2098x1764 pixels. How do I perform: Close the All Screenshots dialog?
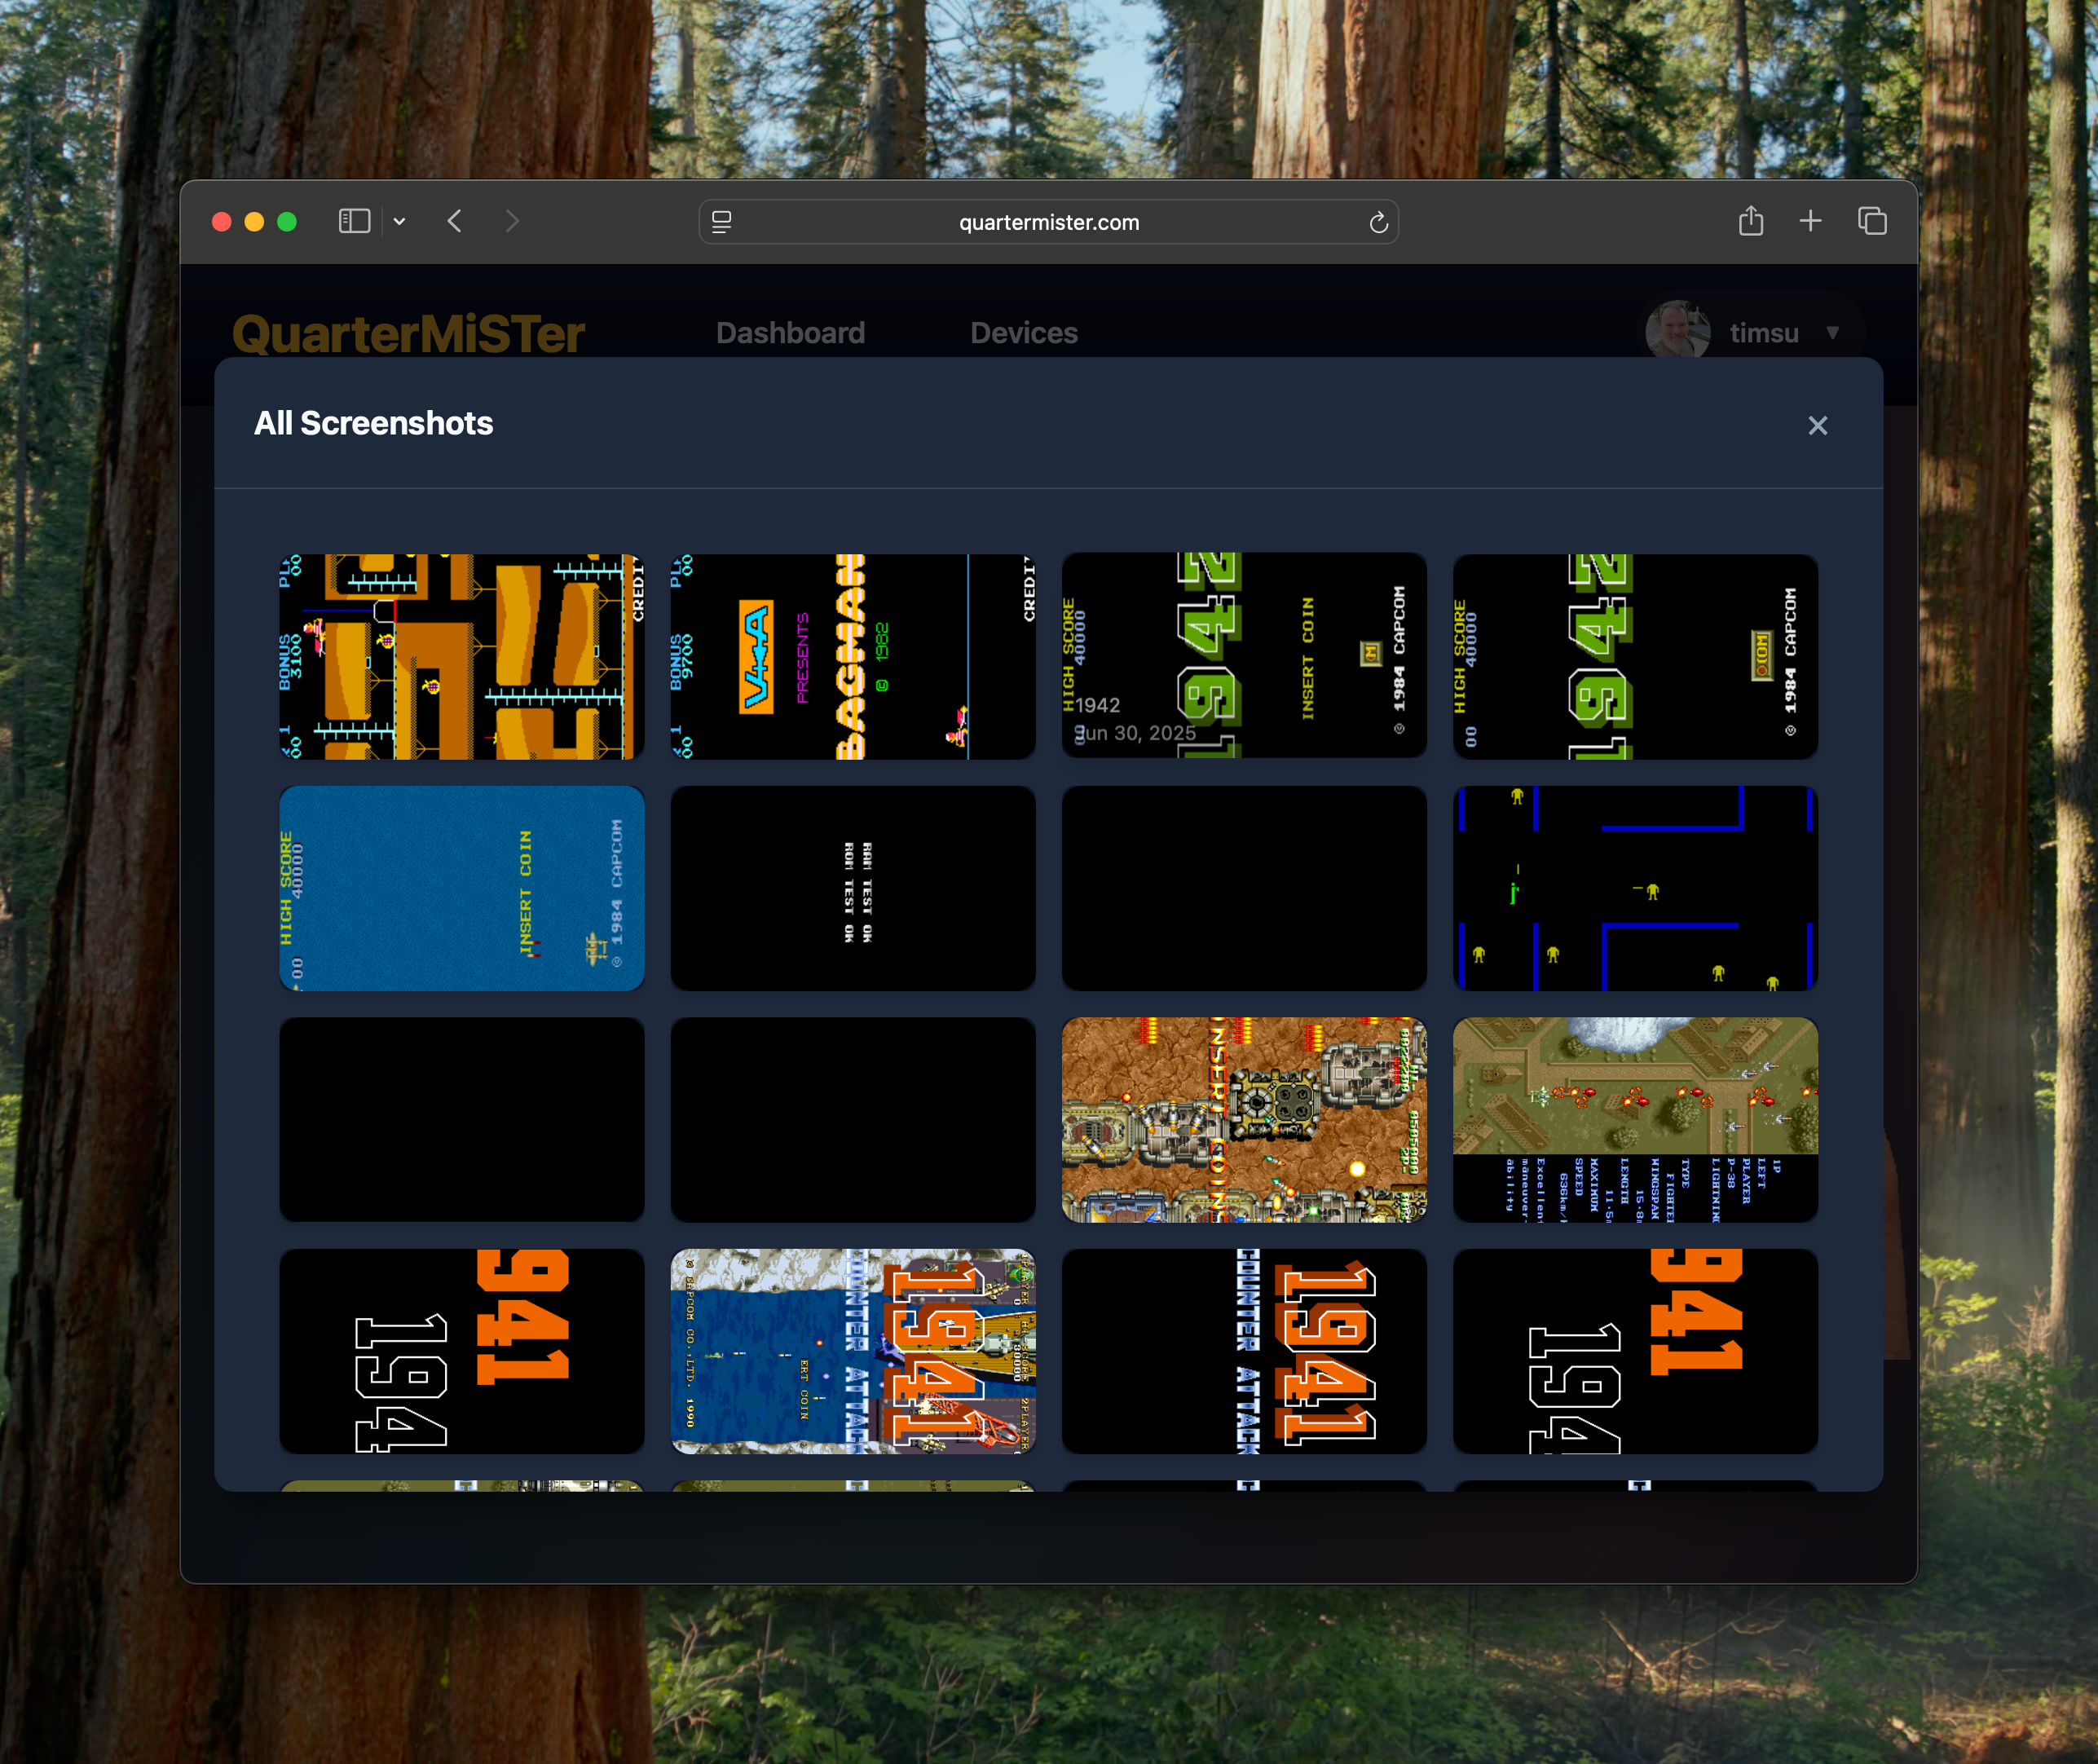1817,426
